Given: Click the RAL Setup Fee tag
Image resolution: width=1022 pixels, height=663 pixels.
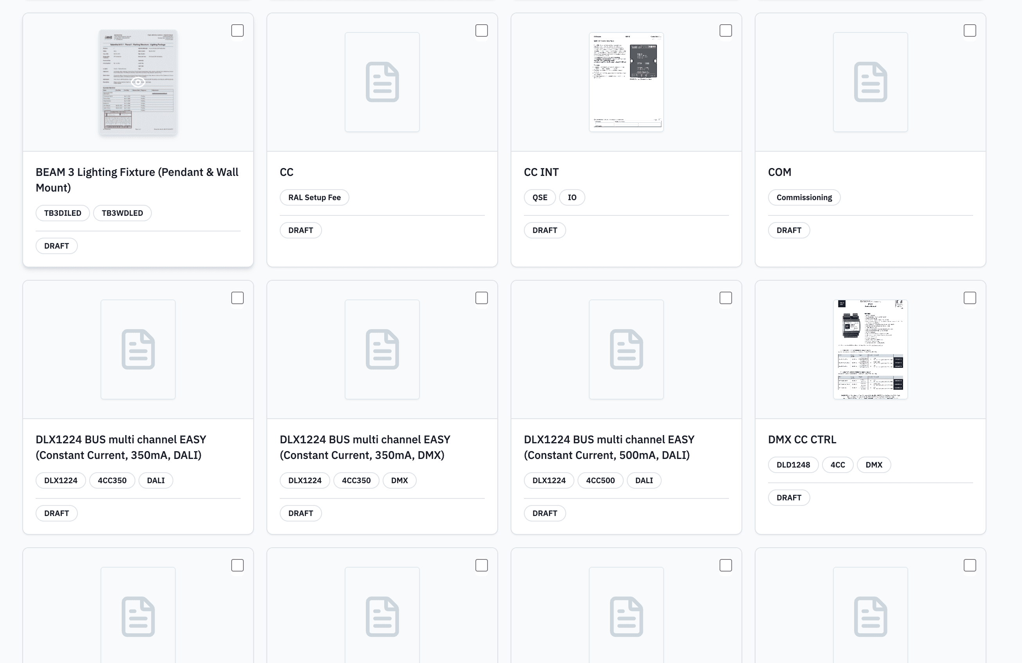Looking at the screenshot, I should pos(314,197).
